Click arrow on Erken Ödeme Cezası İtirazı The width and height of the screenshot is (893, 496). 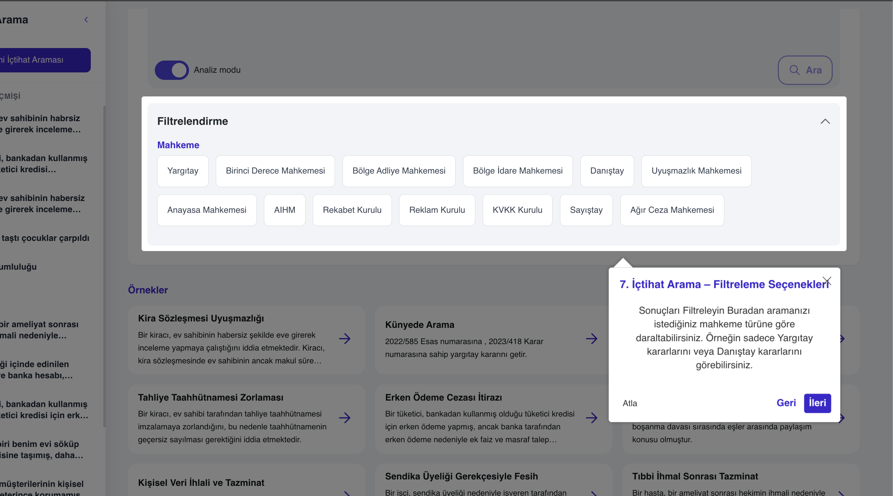tap(591, 418)
